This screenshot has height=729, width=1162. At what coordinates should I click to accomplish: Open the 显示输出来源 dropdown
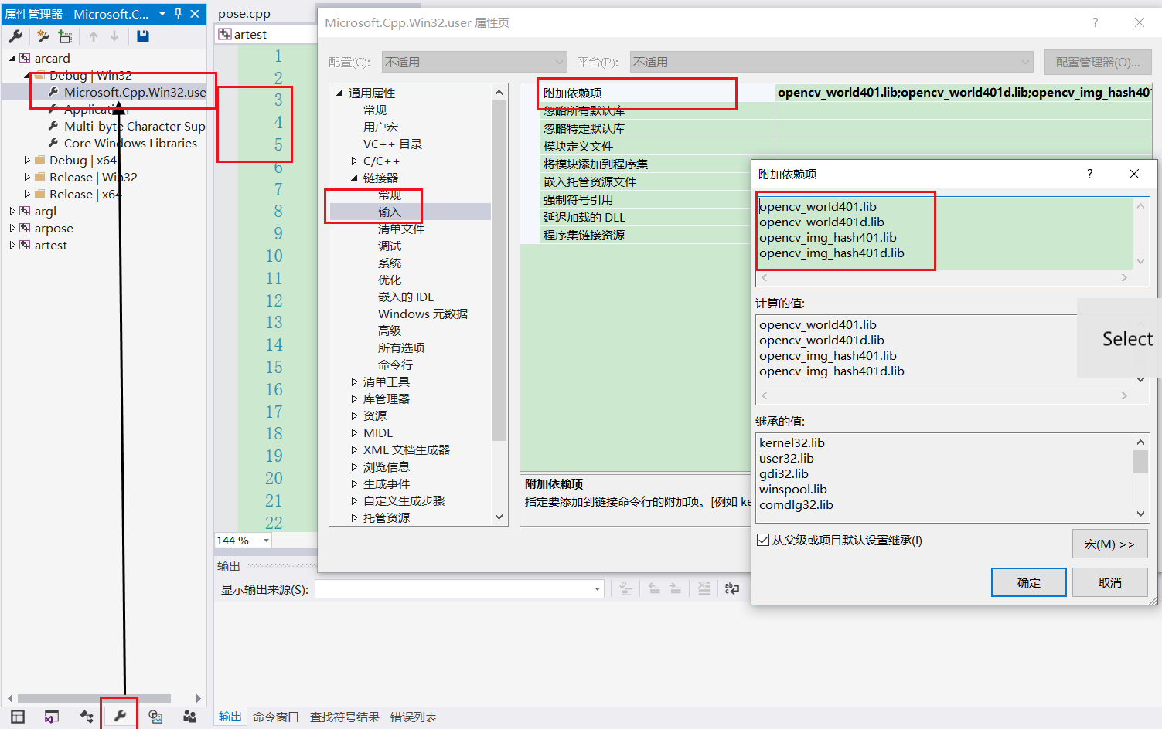(x=597, y=589)
